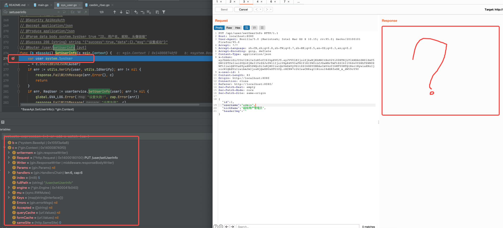
Task: Go to previous search match arrow
Action: click(x=227, y=226)
